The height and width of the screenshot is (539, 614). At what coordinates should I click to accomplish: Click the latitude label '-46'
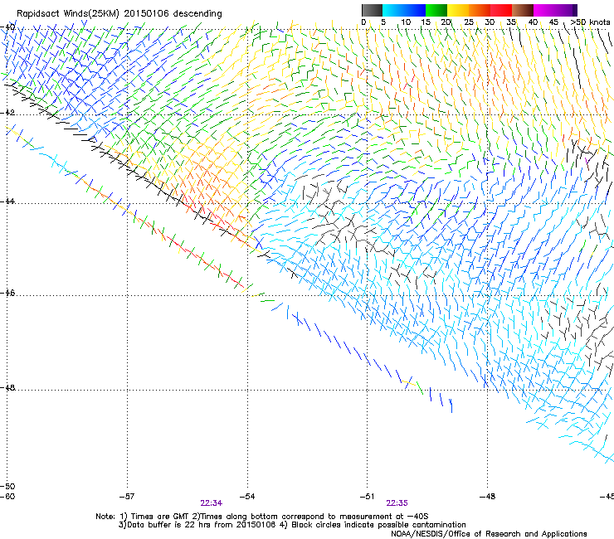tap(7, 294)
